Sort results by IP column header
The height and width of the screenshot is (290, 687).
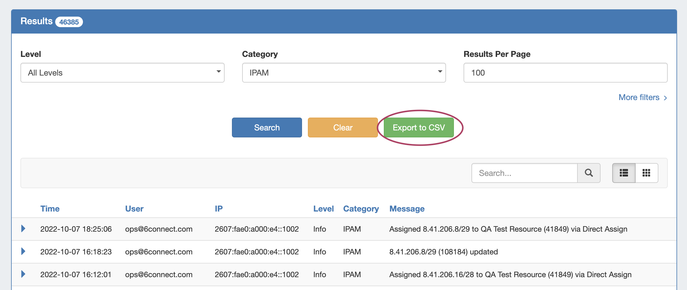218,209
